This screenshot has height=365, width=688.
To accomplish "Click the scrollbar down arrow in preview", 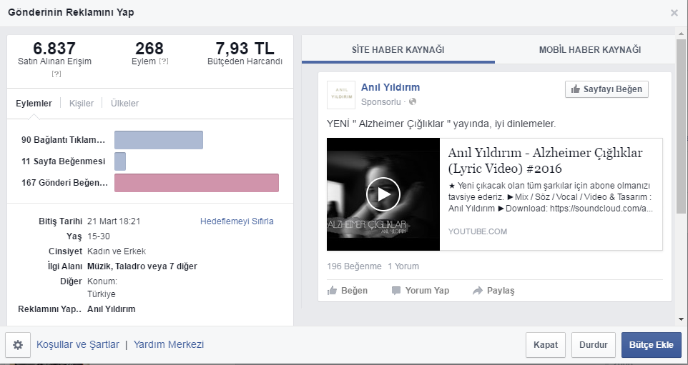I will 681,319.
